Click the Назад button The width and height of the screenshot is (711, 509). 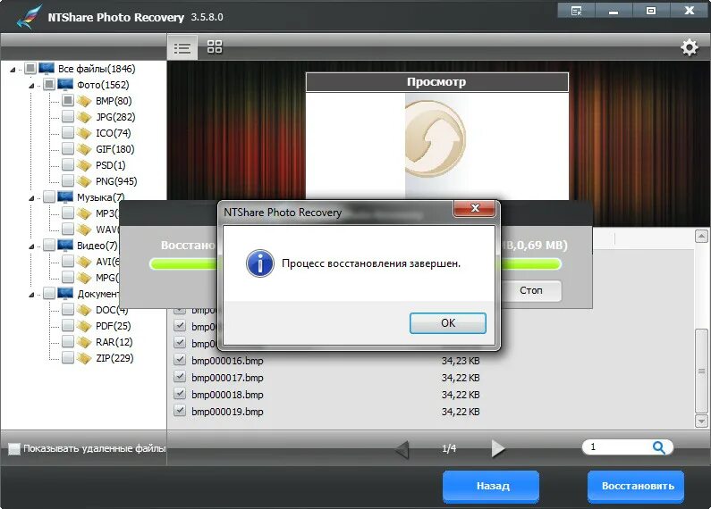493,486
